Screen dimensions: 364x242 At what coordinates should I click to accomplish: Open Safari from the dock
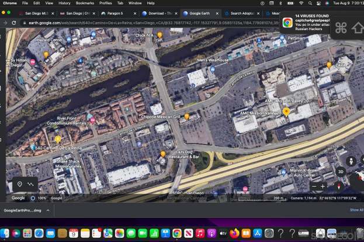pos(39,233)
